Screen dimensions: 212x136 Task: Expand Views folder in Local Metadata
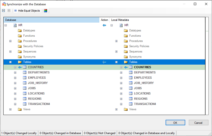116,109
